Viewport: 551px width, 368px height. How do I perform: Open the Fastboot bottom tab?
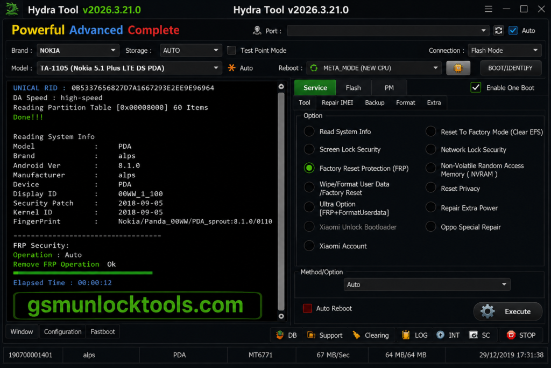(103, 331)
